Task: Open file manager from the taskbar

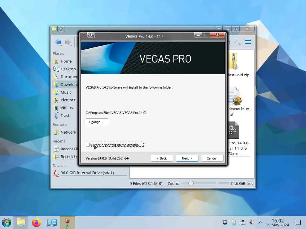Action: 21,222
